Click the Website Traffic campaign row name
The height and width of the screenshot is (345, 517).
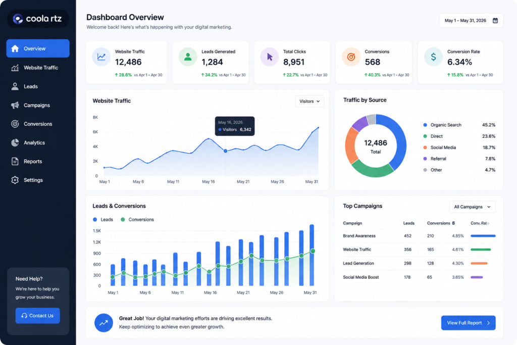pyautogui.click(x=357, y=250)
